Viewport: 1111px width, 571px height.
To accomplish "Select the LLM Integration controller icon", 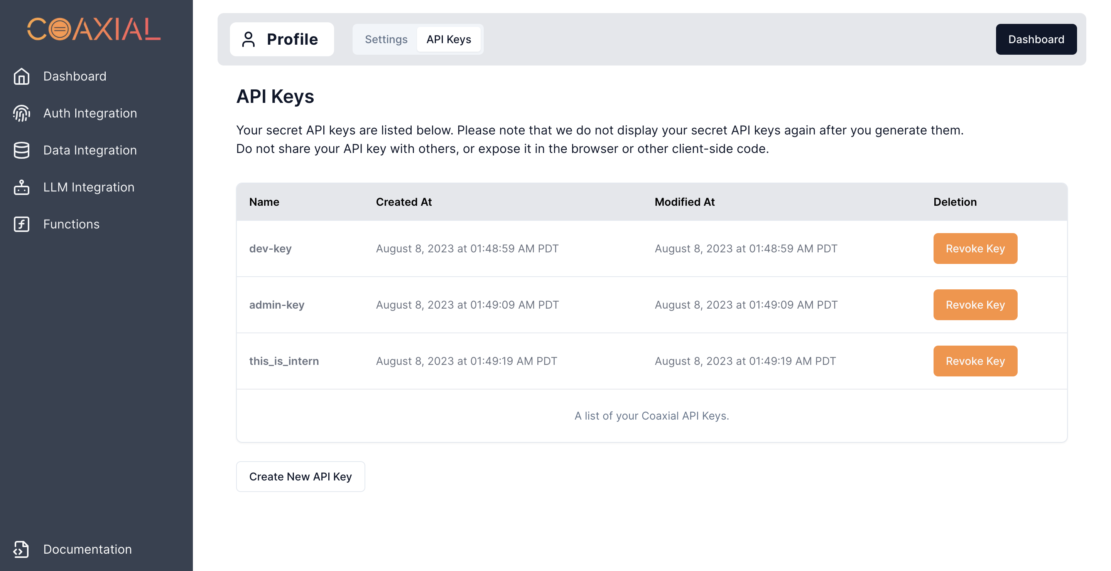I will tap(21, 187).
